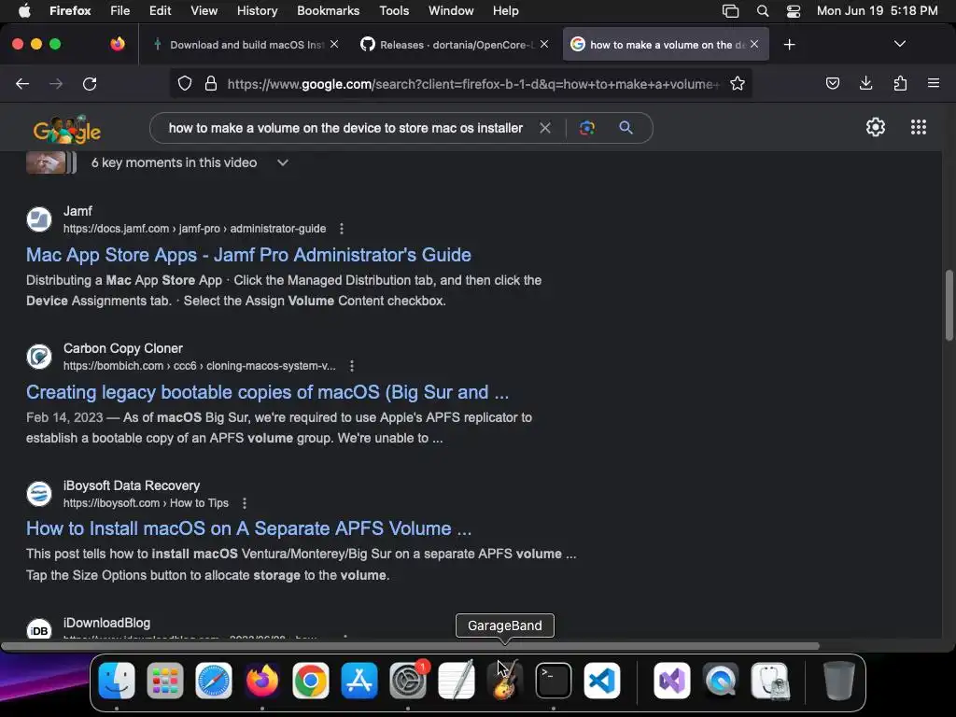Screen dimensions: 956x717
Task: Open Install macOS on Separate APFS link
Action: click(x=248, y=528)
